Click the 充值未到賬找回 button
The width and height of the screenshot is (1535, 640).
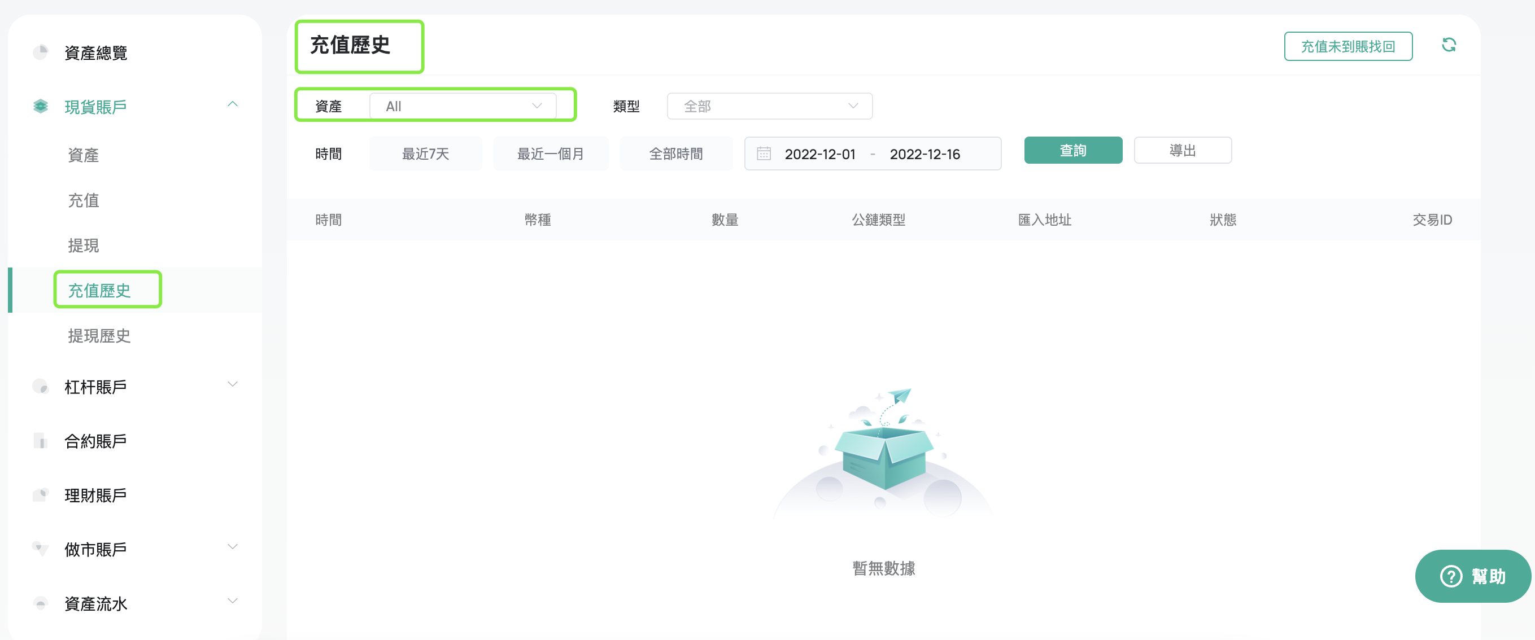(1348, 46)
